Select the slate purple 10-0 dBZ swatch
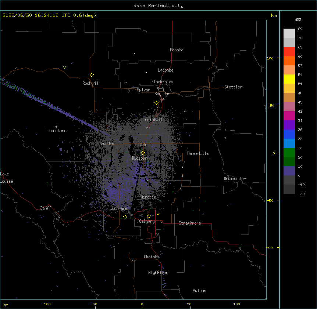Screen dimensions: 317x309 pyautogui.click(x=289, y=171)
